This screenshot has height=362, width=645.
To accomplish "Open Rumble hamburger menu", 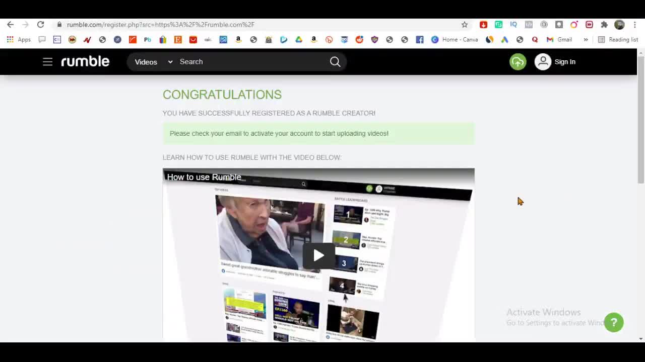I will pos(47,62).
